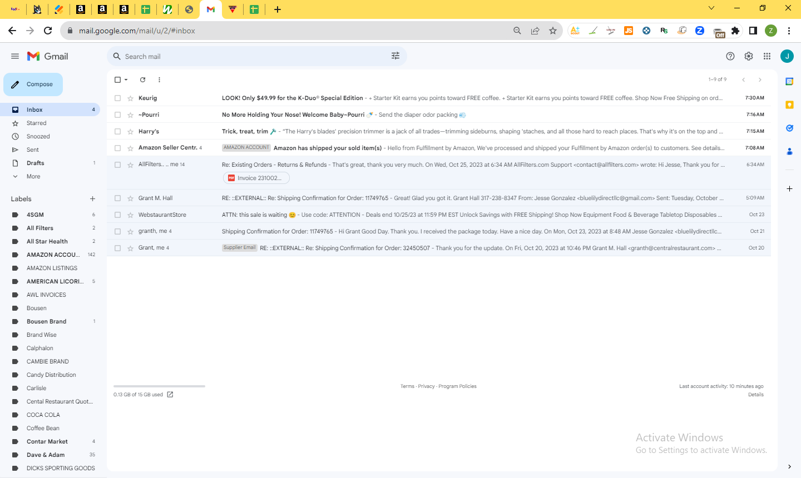Open the select dropdown arrow beside select-all
Image resolution: width=801 pixels, height=478 pixels.
(x=126, y=79)
